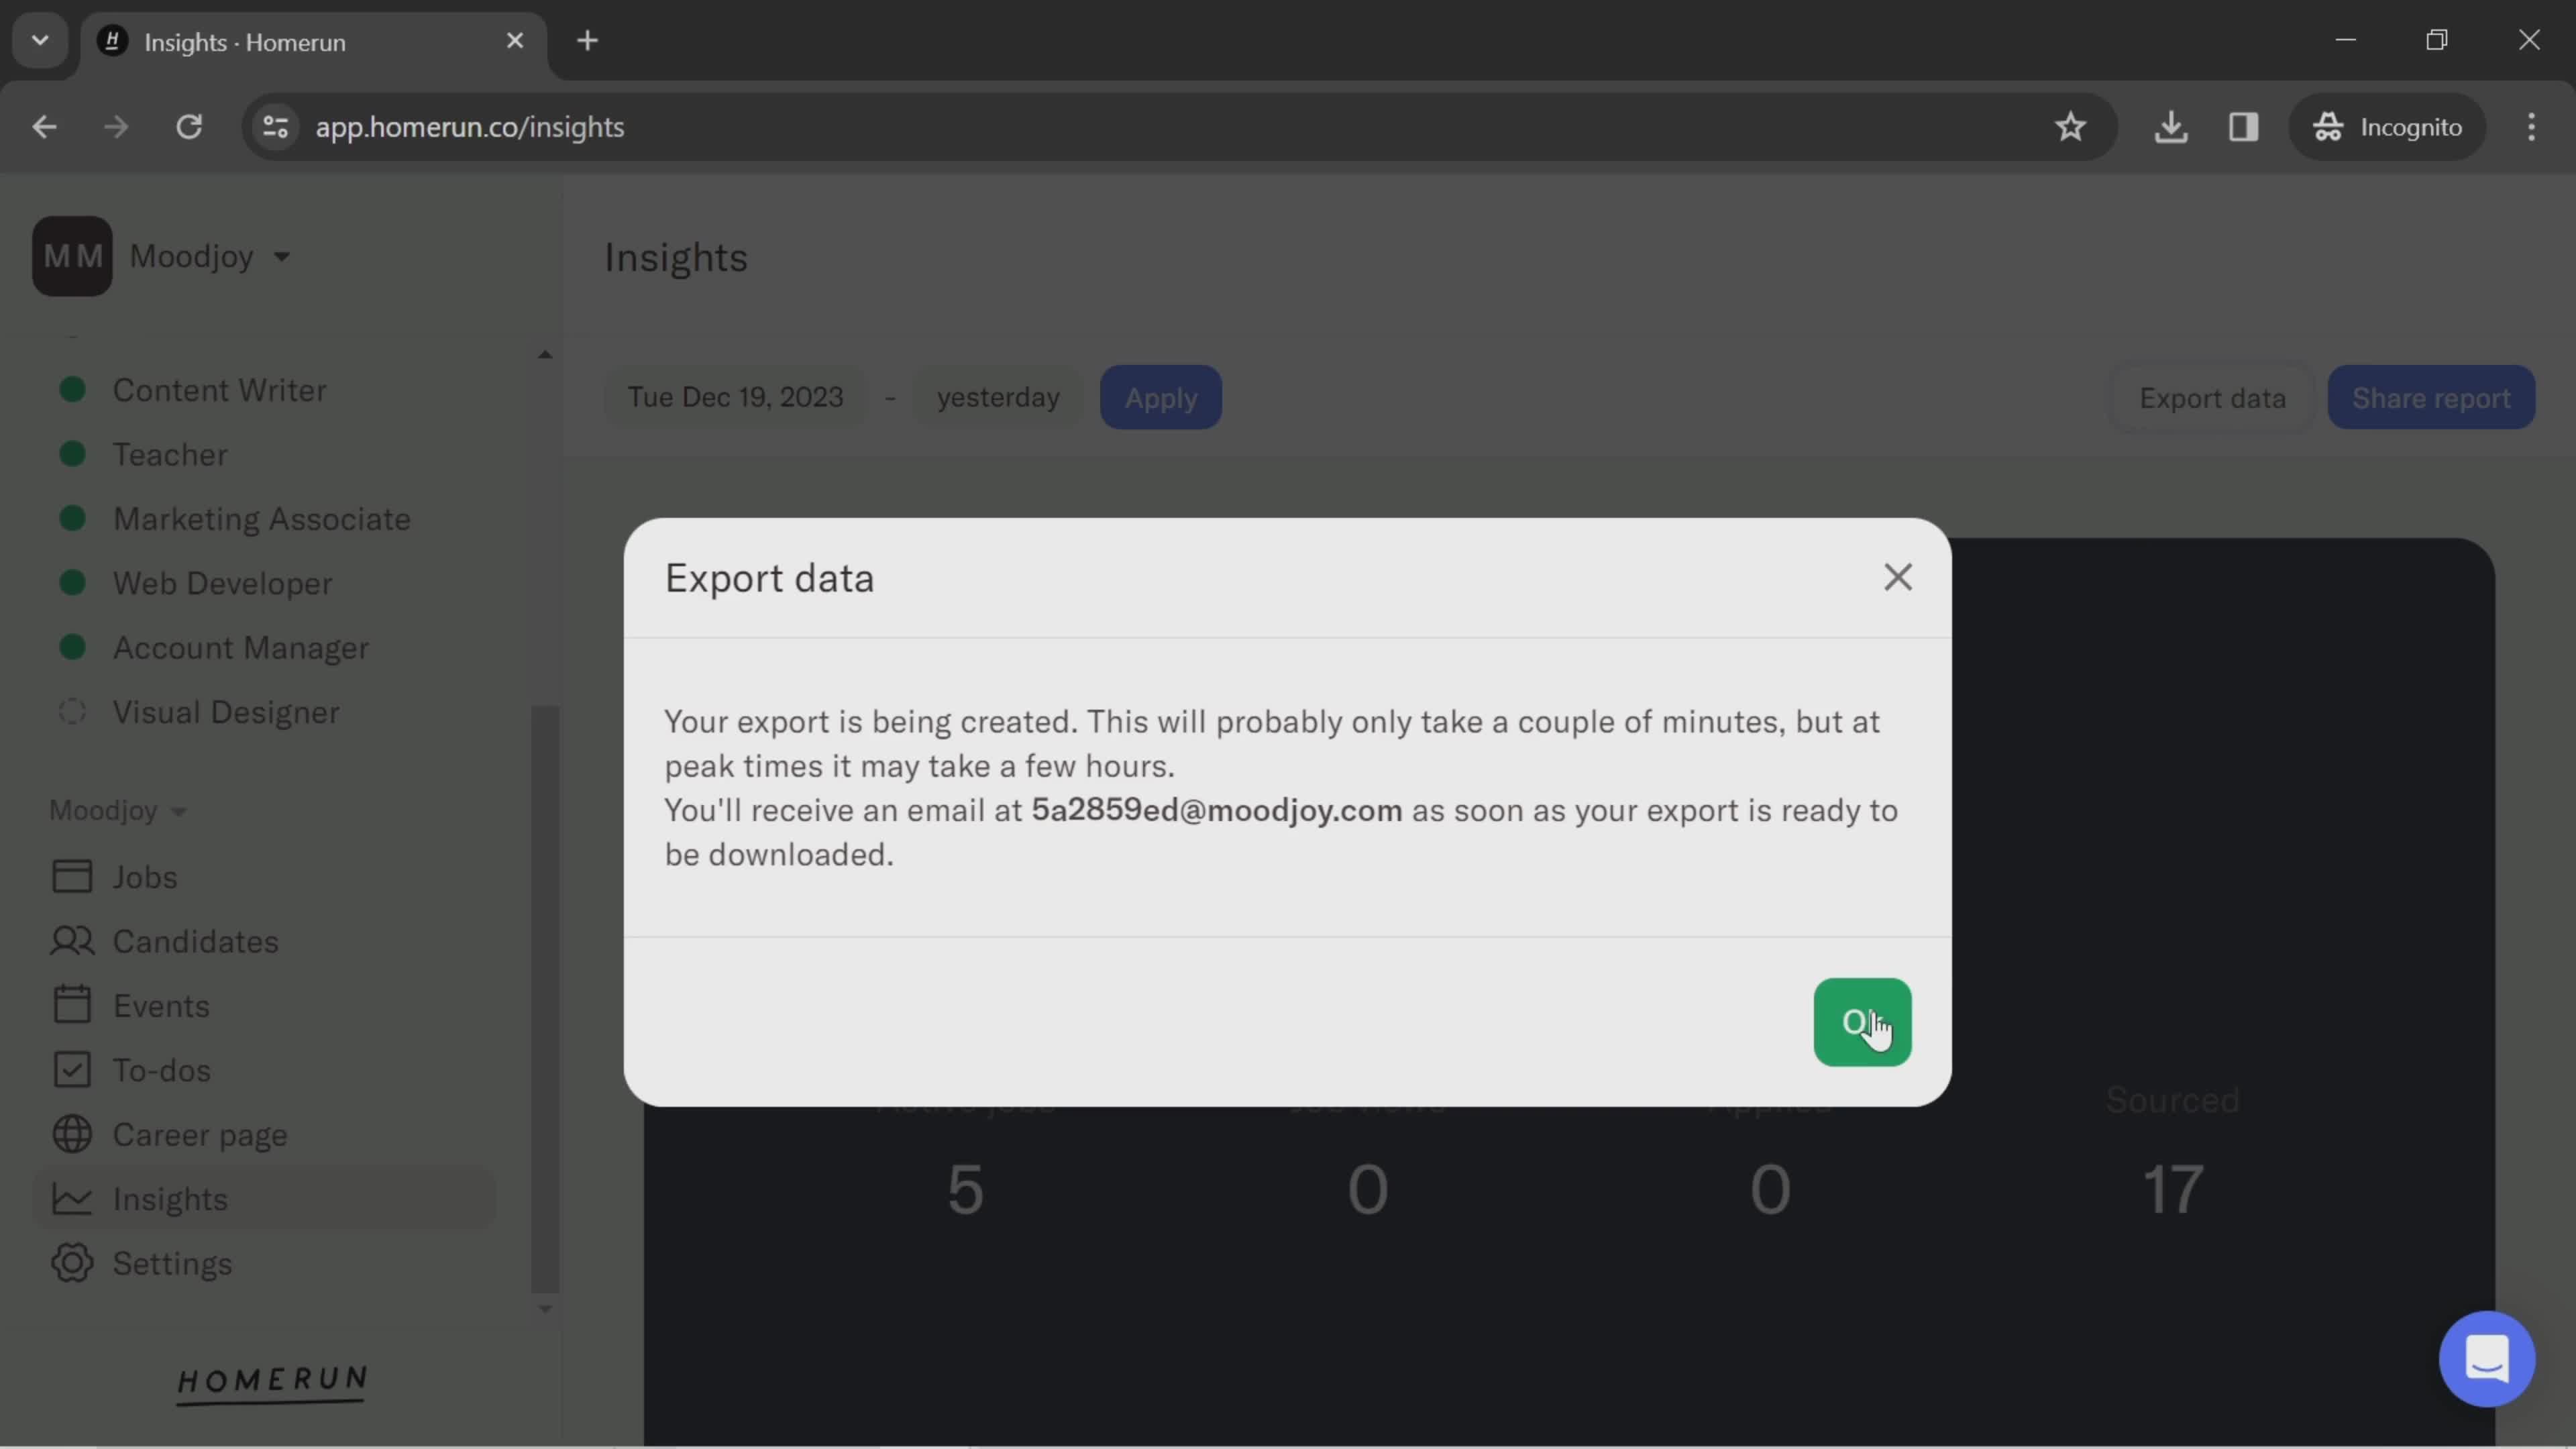Select the Marketing Associate job
This screenshot has width=2576, height=1449.
pos(260,519)
